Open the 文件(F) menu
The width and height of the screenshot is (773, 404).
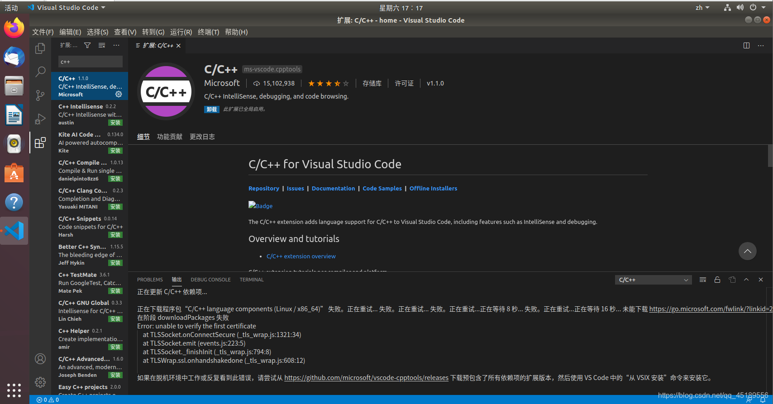43,32
